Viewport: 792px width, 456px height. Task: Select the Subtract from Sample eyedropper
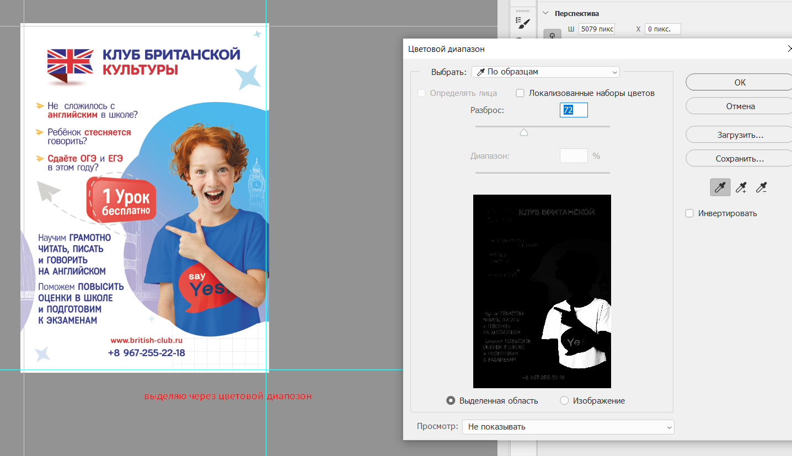[x=762, y=187]
